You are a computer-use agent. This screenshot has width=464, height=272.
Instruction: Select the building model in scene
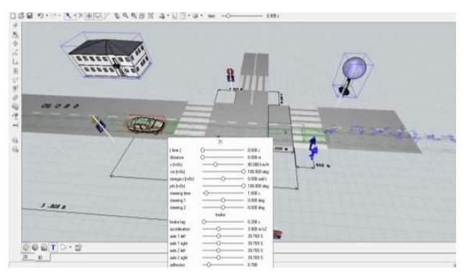coord(108,58)
